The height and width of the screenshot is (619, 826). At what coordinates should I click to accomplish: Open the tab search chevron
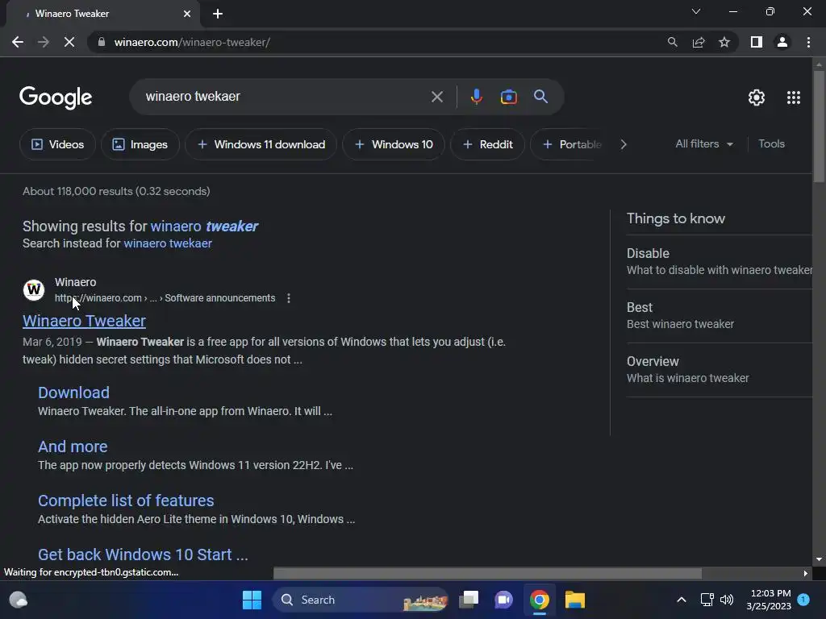click(x=696, y=11)
